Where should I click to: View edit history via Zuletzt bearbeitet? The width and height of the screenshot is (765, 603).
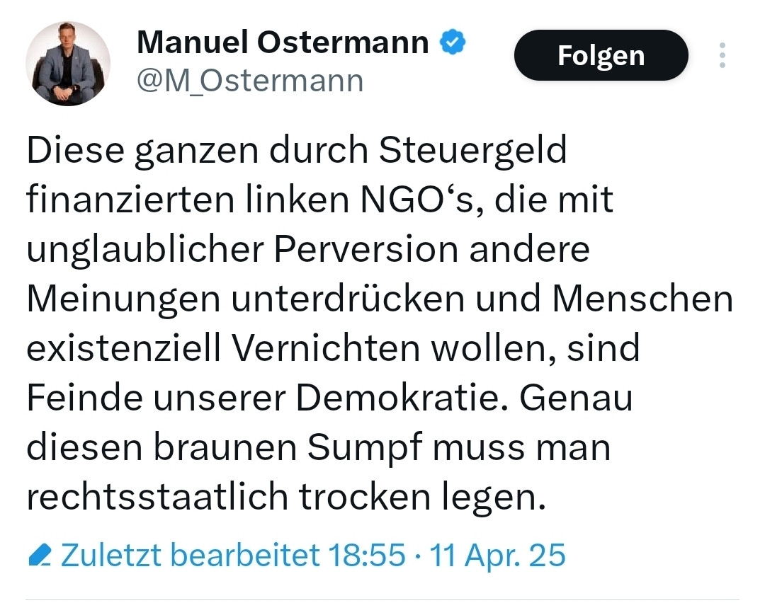click(x=191, y=556)
